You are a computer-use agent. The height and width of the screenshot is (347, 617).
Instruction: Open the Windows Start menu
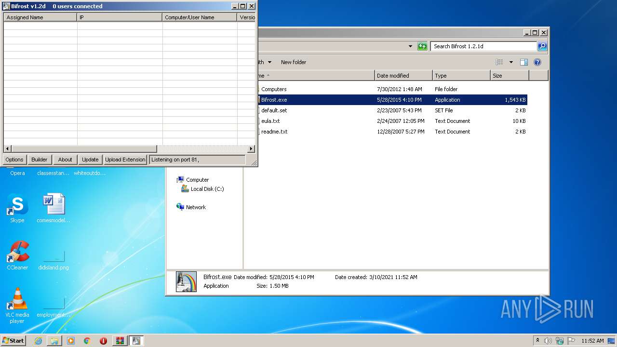tap(13, 341)
